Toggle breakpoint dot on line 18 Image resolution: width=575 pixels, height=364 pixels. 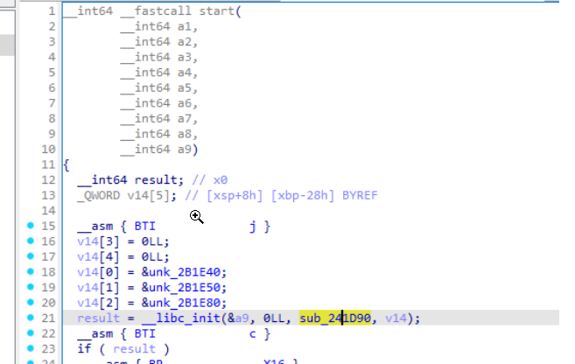(x=31, y=271)
